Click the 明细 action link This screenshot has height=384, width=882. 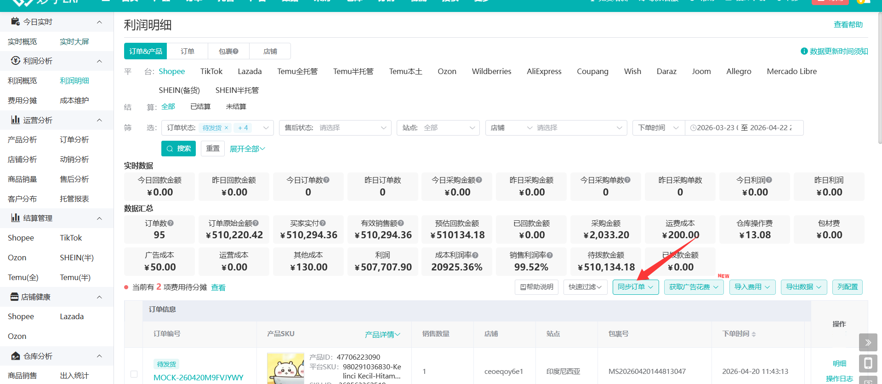(x=840, y=363)
